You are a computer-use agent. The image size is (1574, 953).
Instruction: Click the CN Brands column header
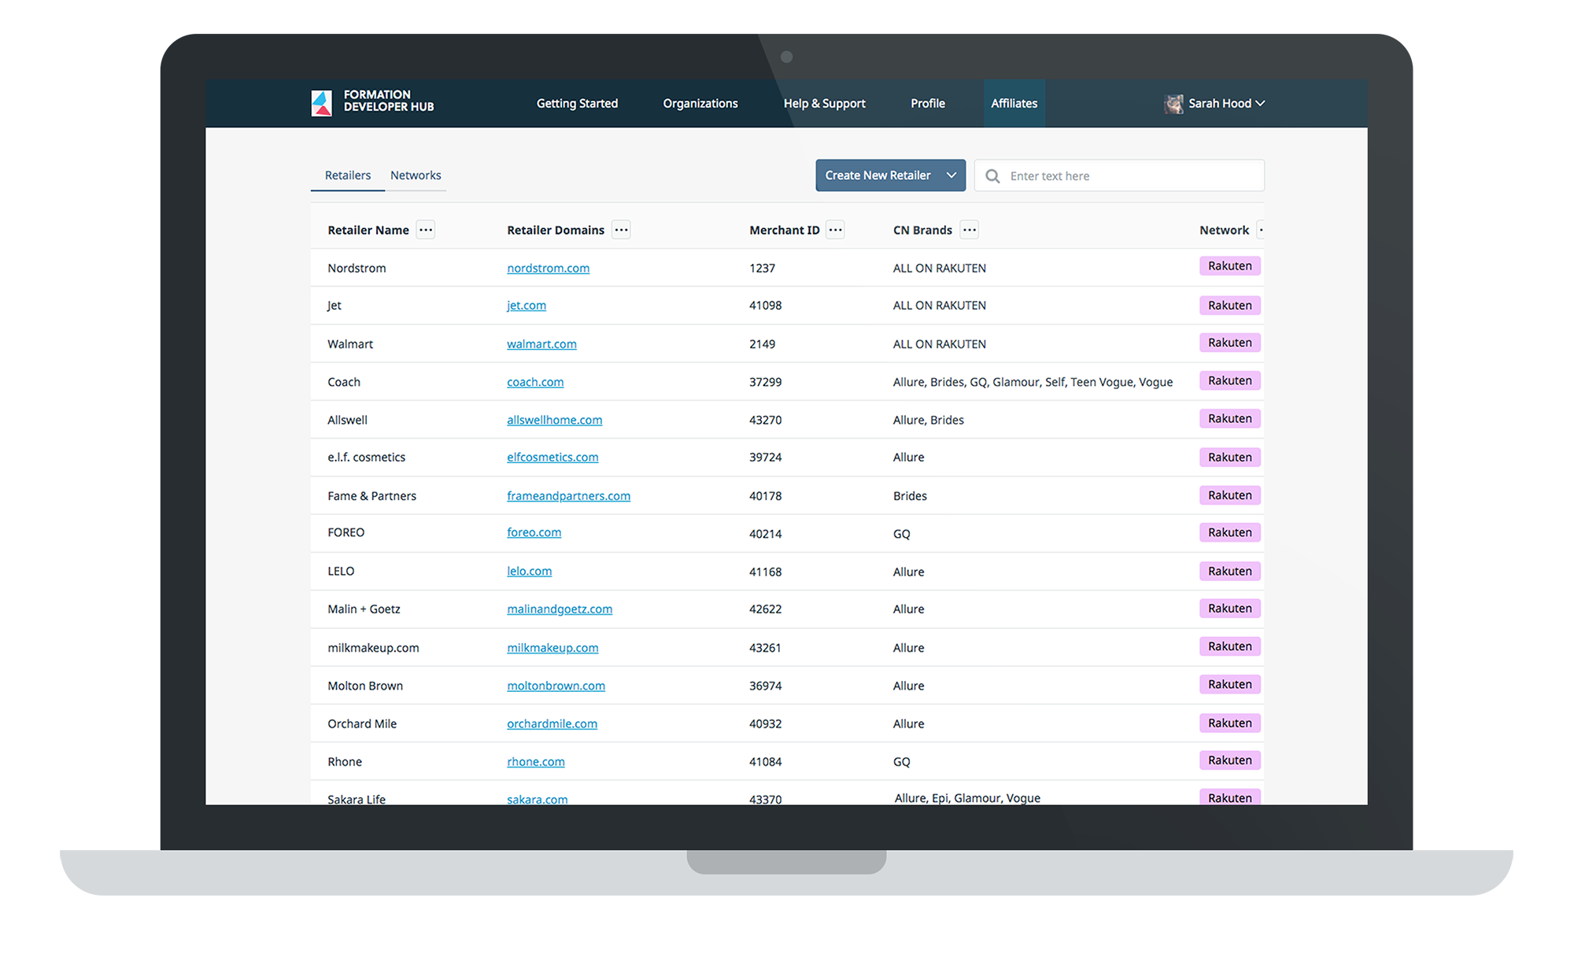tap(922, 230)
